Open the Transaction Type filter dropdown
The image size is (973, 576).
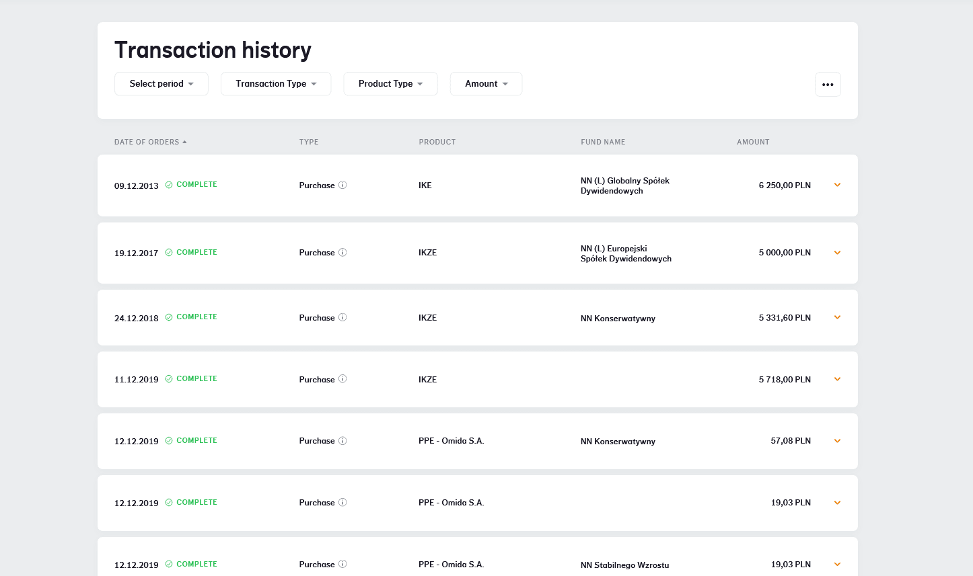[276, 84]
